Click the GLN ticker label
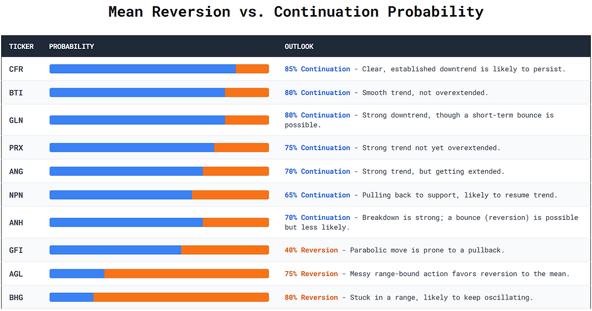The width and height of the screenshot is (592, 311). click(x=16, y=120)
